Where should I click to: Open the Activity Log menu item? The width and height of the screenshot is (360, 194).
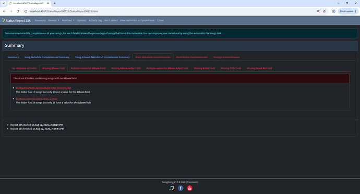pos(95,20)
